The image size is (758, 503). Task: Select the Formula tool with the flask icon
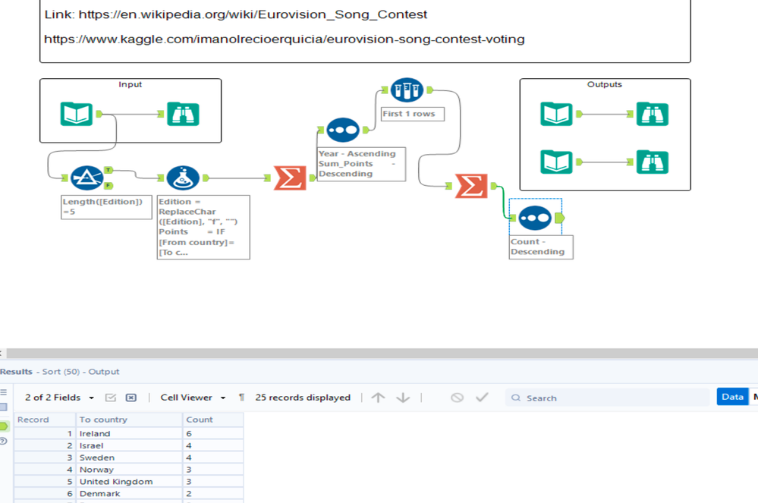click(183, 178)
